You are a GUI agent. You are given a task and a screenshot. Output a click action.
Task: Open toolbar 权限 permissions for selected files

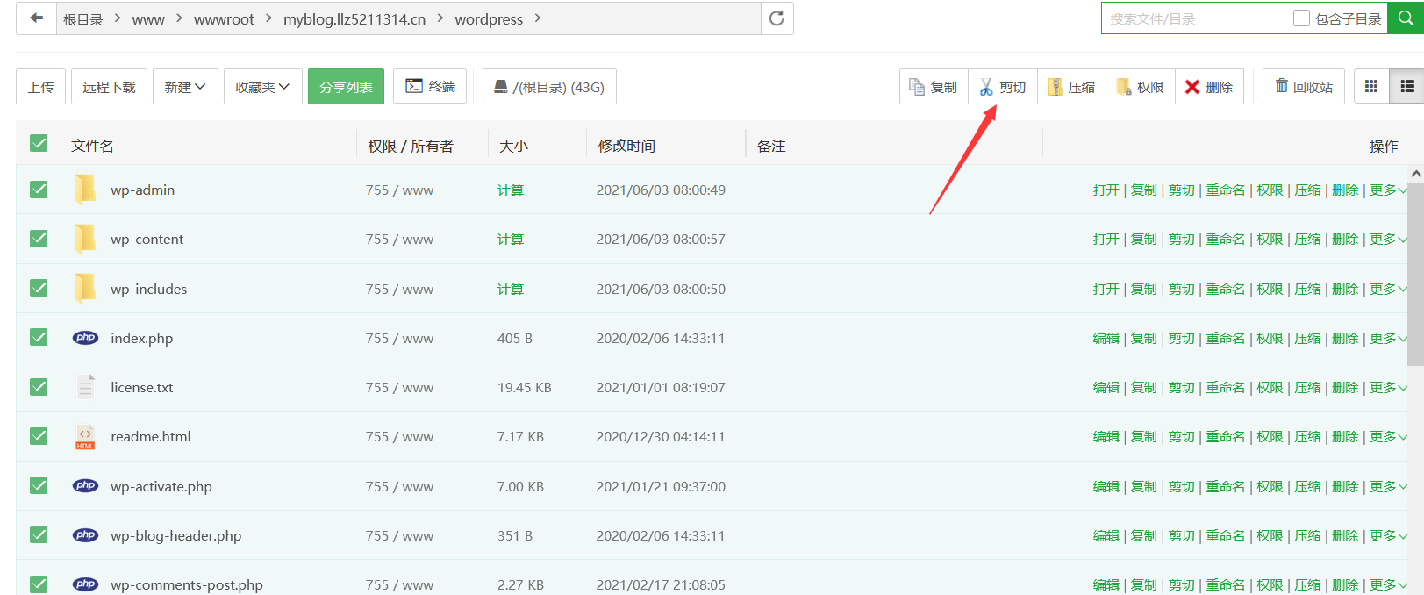(x=1141, y=87)
